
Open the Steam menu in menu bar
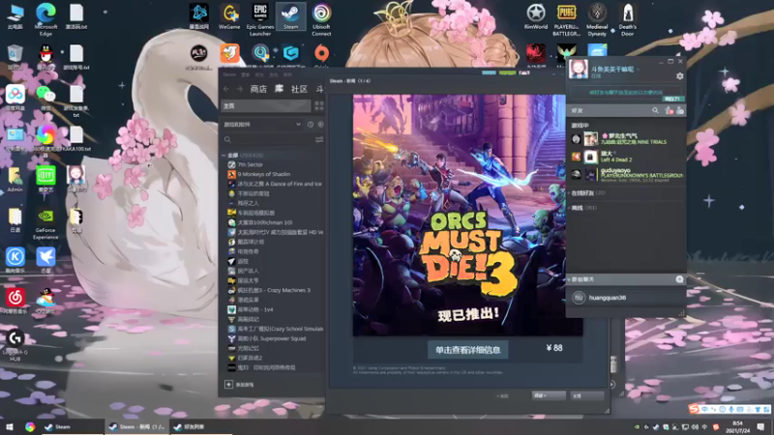tap(229, 74)
